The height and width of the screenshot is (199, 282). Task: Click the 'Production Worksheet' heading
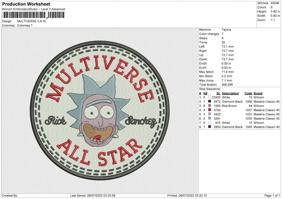click(x=26, y=4)
